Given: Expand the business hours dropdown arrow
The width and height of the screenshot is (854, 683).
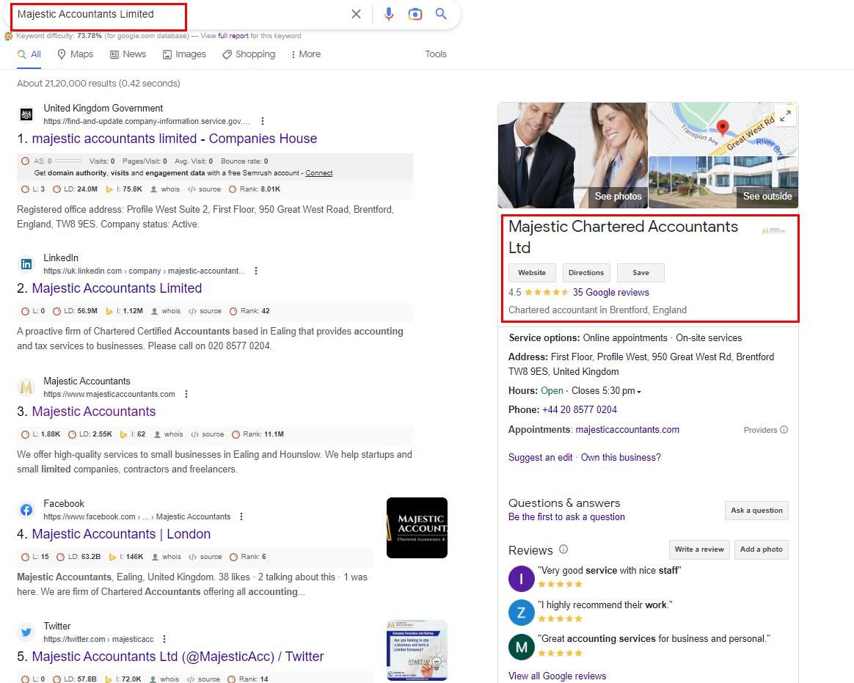Looking at the screenshot, I should coord(639,392).
